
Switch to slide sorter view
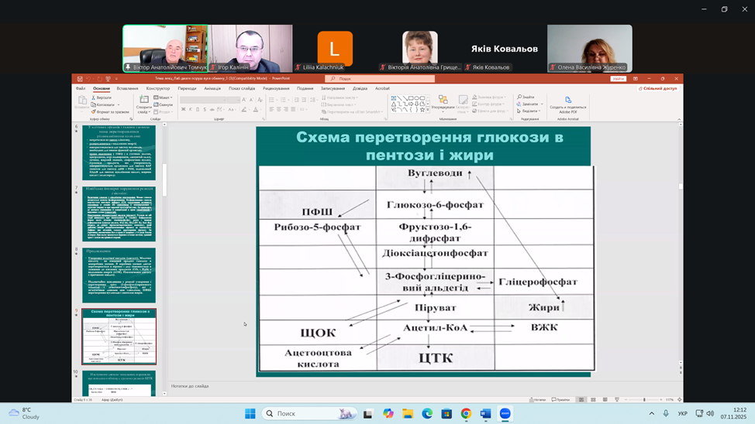(593, 399)
